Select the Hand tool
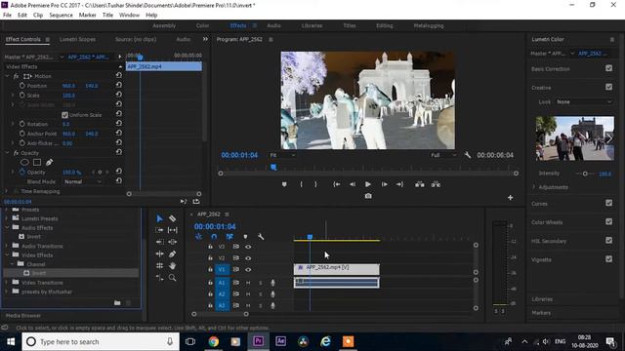Viewport: 625px width, 351px height. 172,265
